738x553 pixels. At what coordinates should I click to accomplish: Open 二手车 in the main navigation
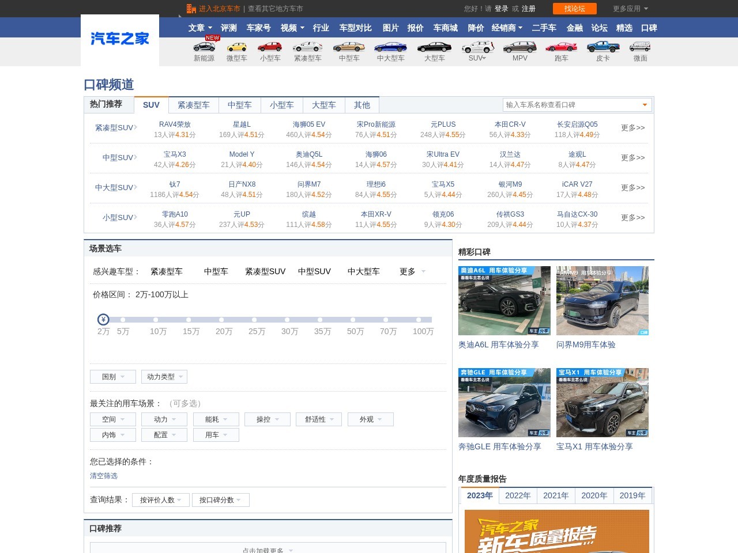coord(544,28)
